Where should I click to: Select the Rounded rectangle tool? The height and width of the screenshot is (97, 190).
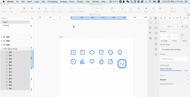(32, 8)
